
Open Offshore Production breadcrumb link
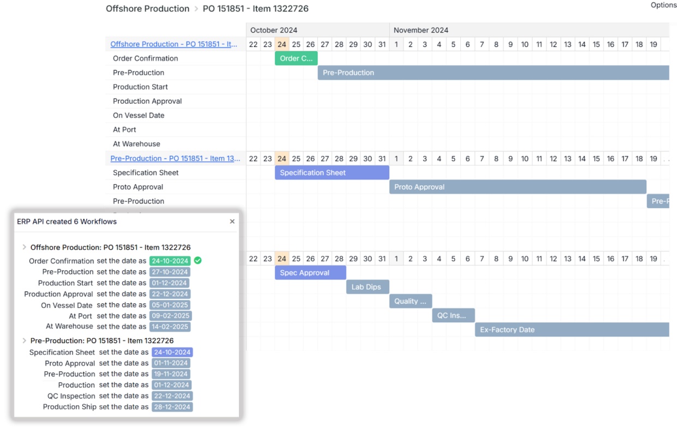(x=147, y=9)
